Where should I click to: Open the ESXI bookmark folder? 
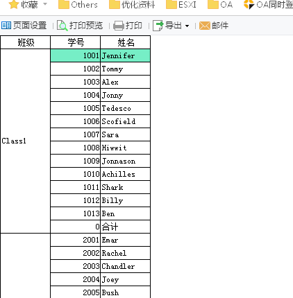181,5
